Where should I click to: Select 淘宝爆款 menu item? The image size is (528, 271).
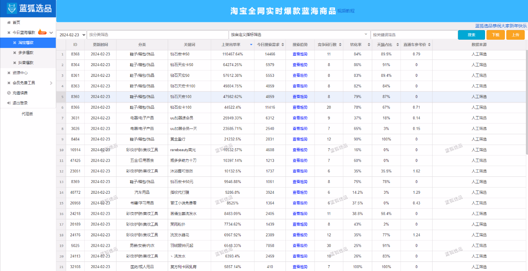pos(28,43)
